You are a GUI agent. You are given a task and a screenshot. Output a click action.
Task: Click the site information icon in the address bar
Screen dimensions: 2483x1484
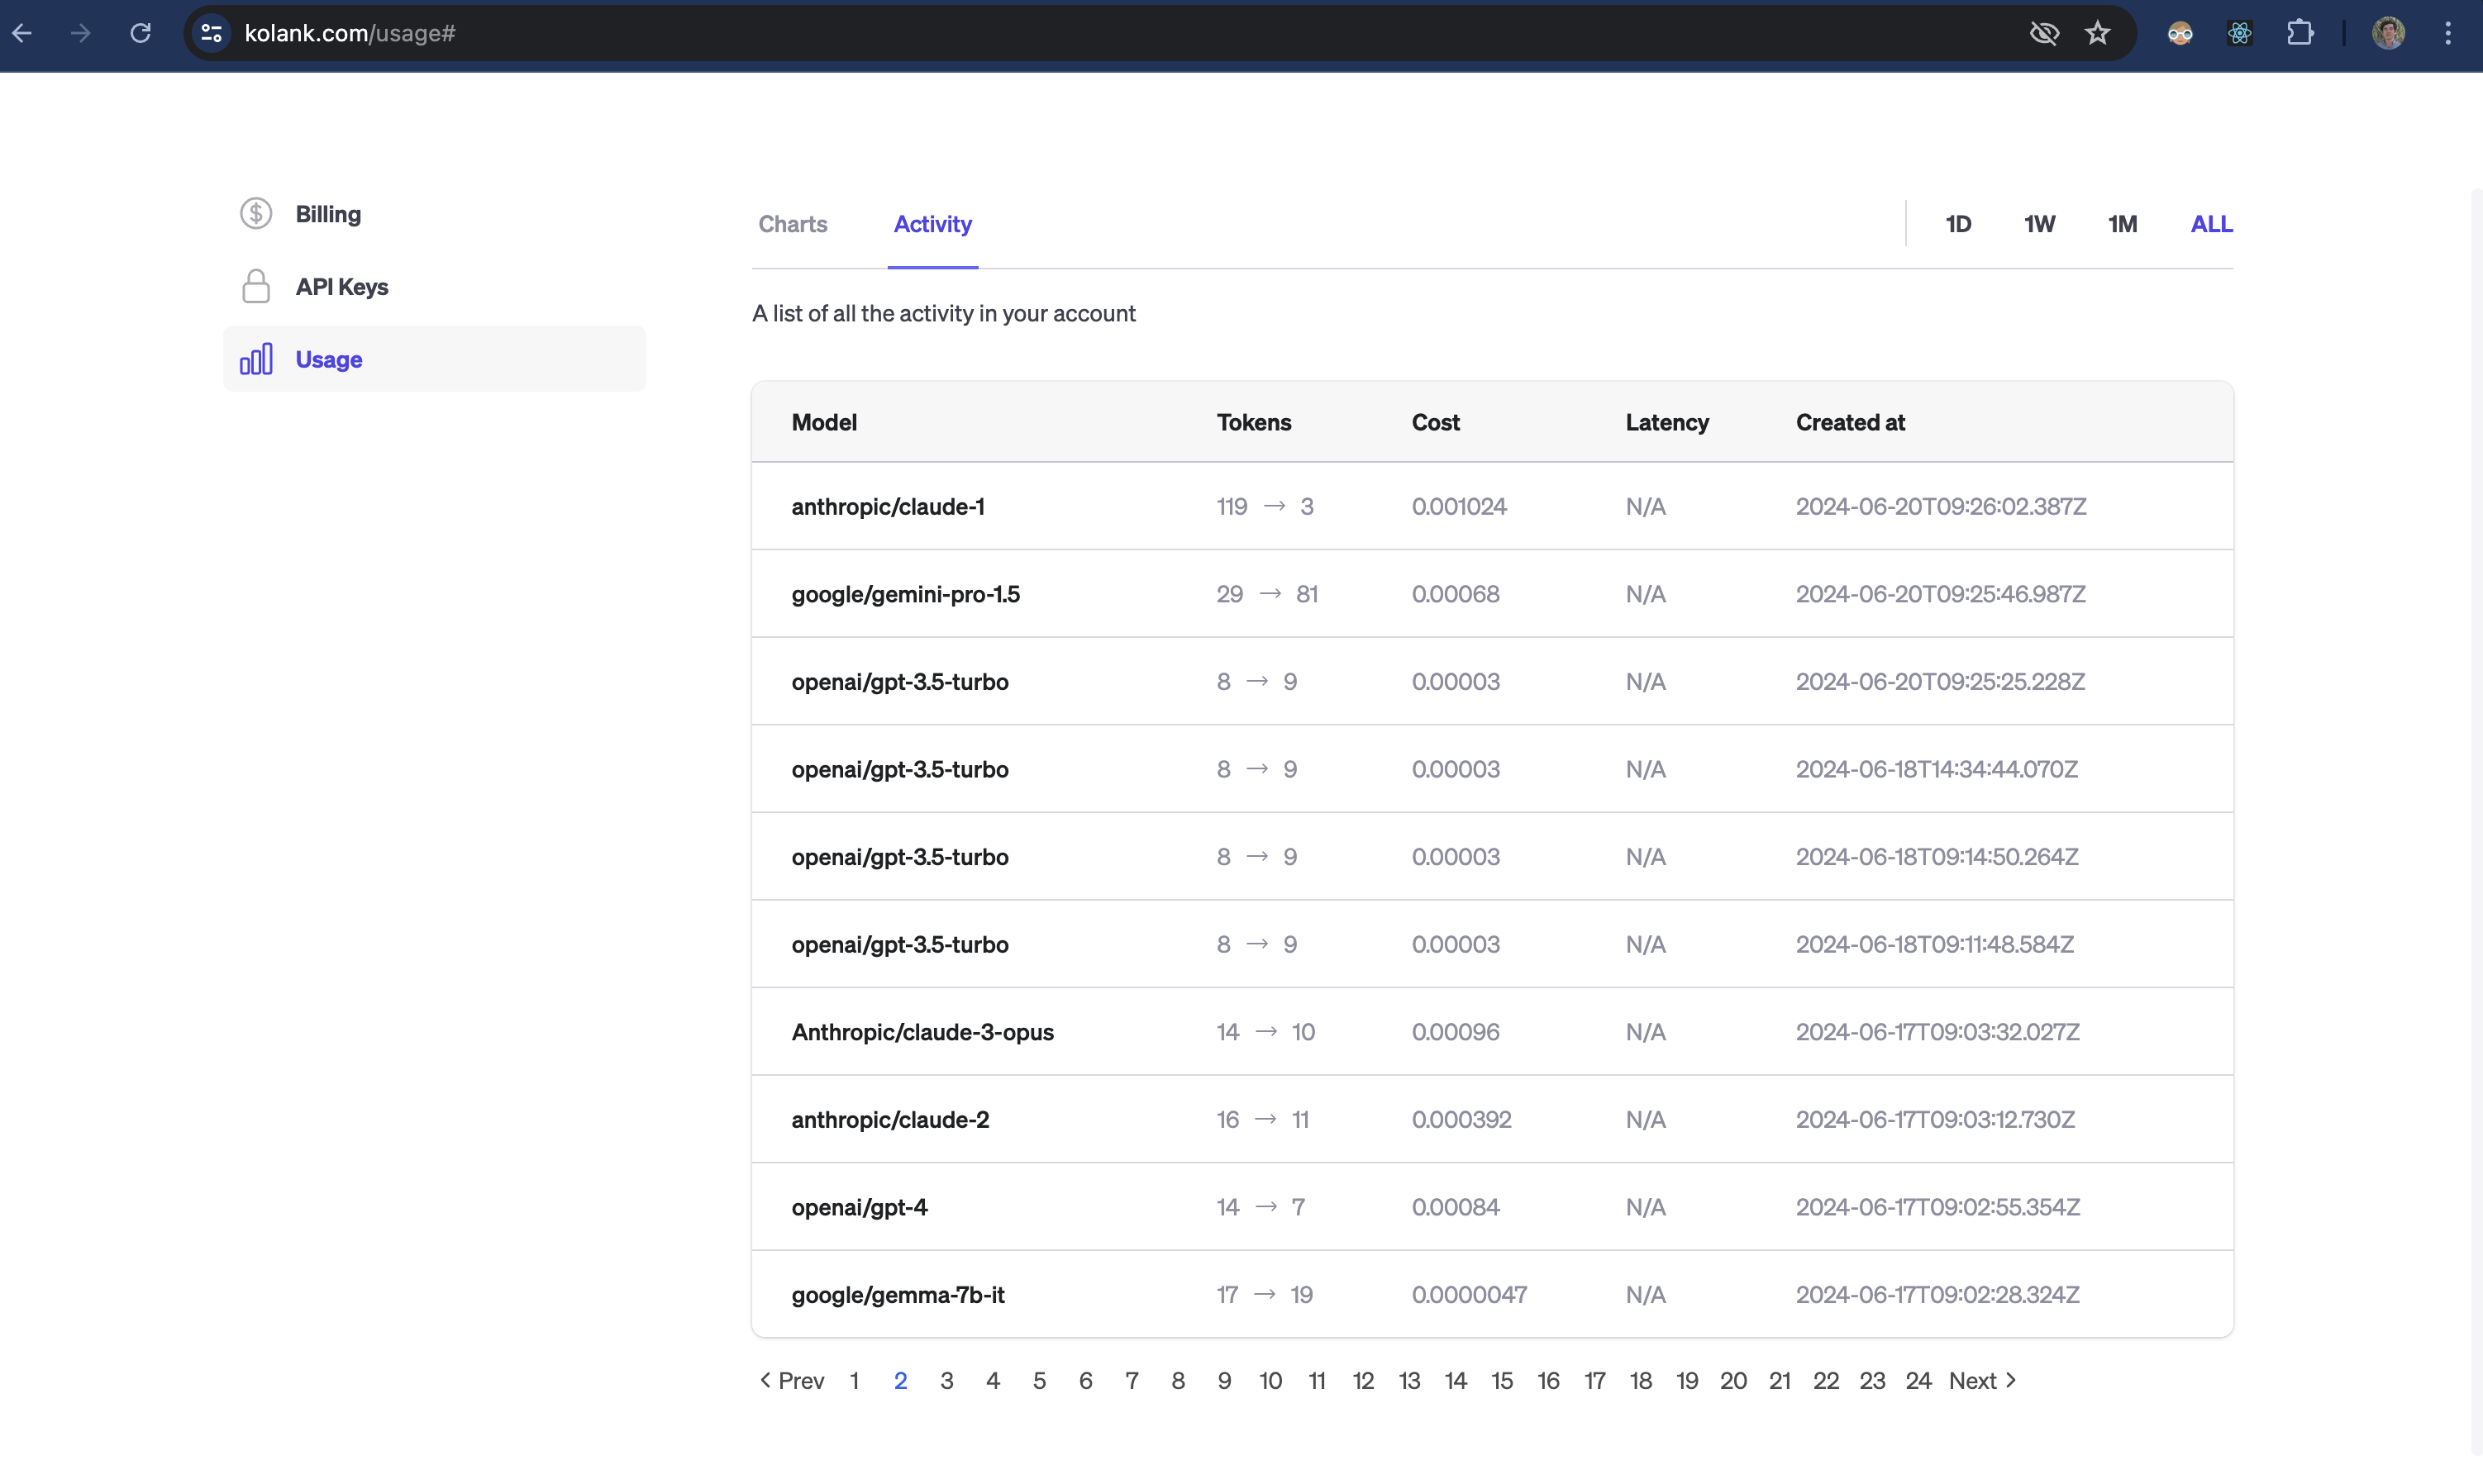tap(211, 33)
